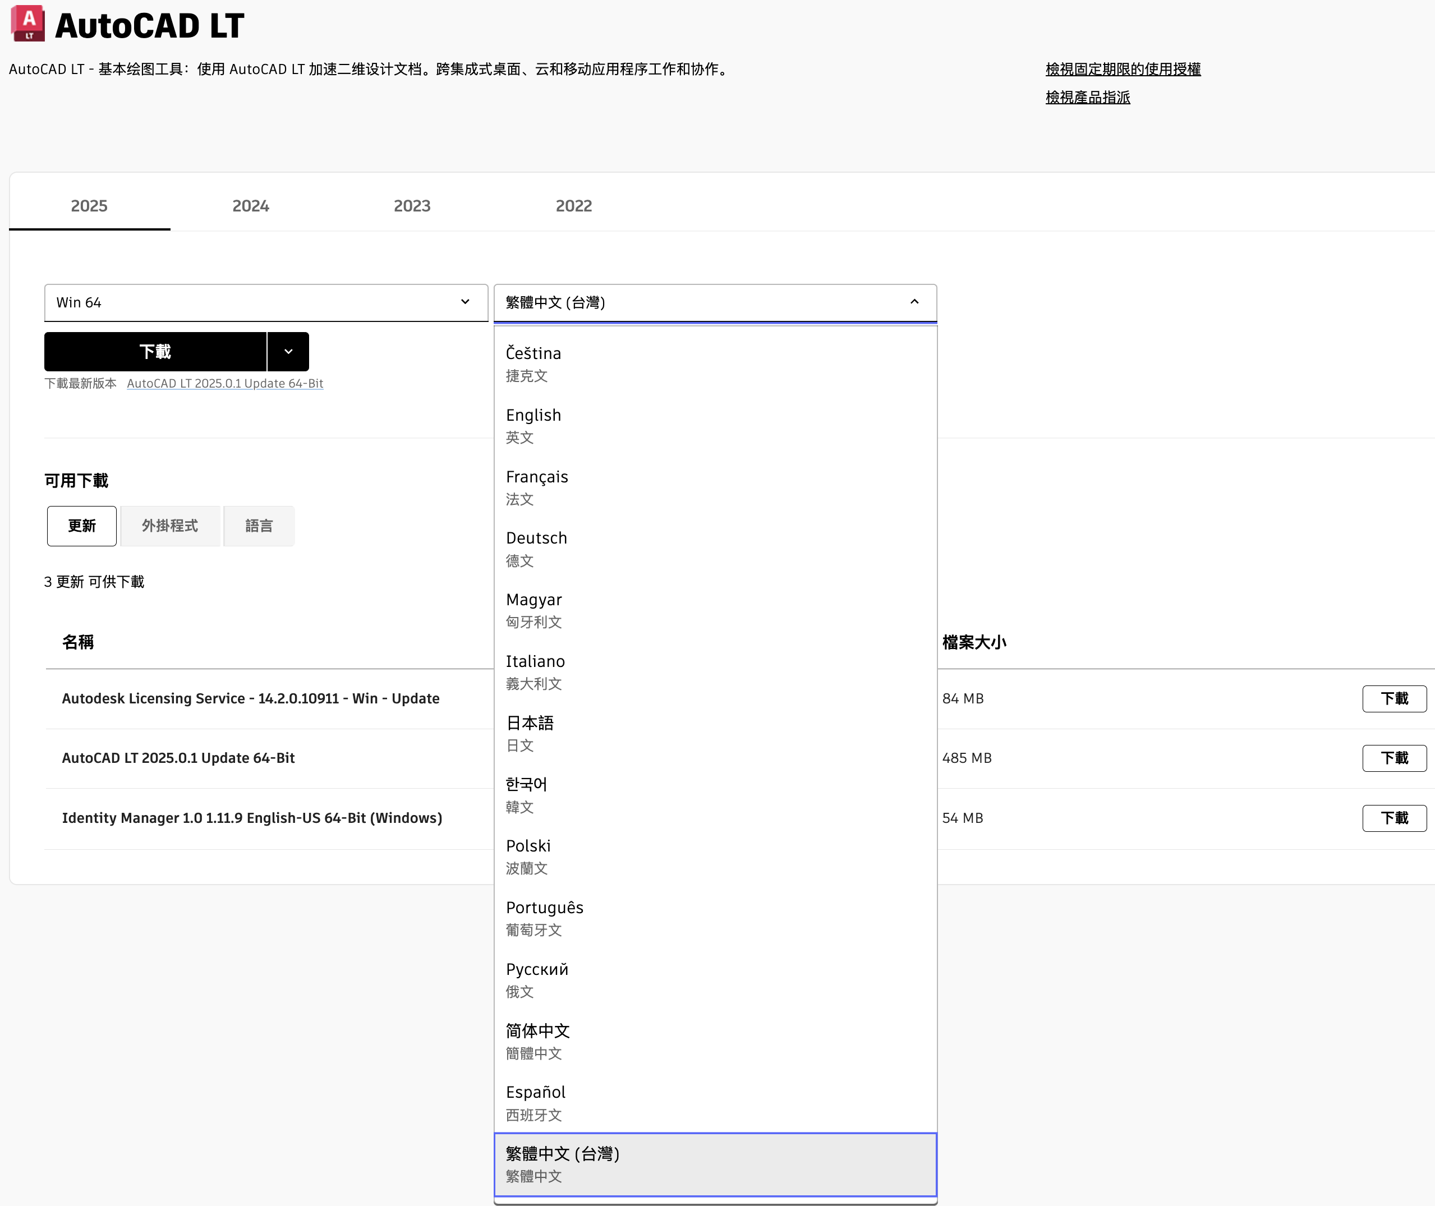Choose English from the language list
The image size is (1435, 1206).
tap(533, 425)
